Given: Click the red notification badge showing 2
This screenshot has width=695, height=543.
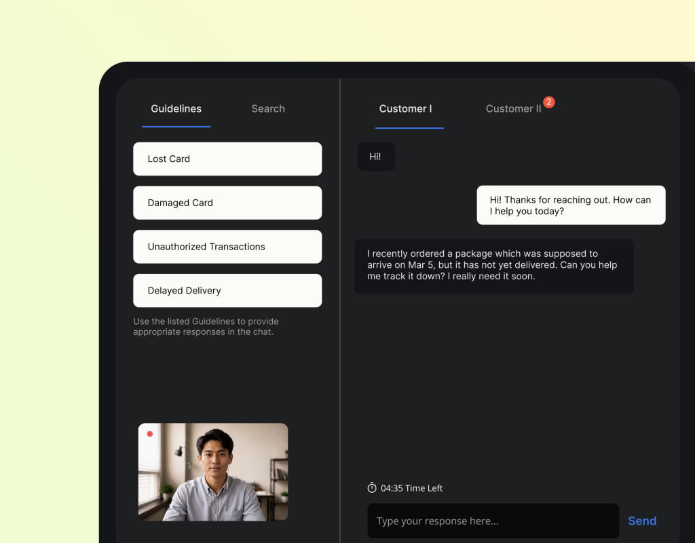Looking at the screenshot, I should 548,102.
